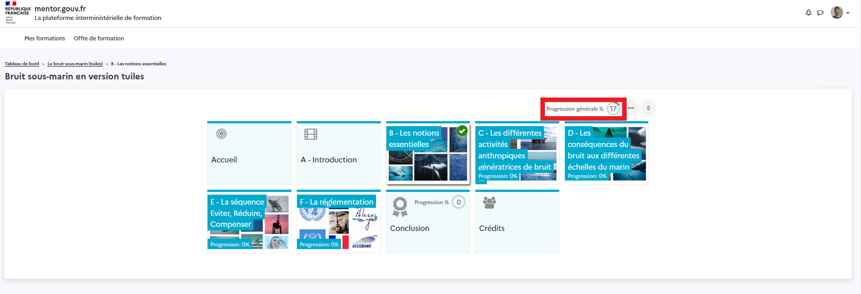Viewport: 861px width, 294px height.
Task: Click the Crédits people group icon
Action: point(489,202)
